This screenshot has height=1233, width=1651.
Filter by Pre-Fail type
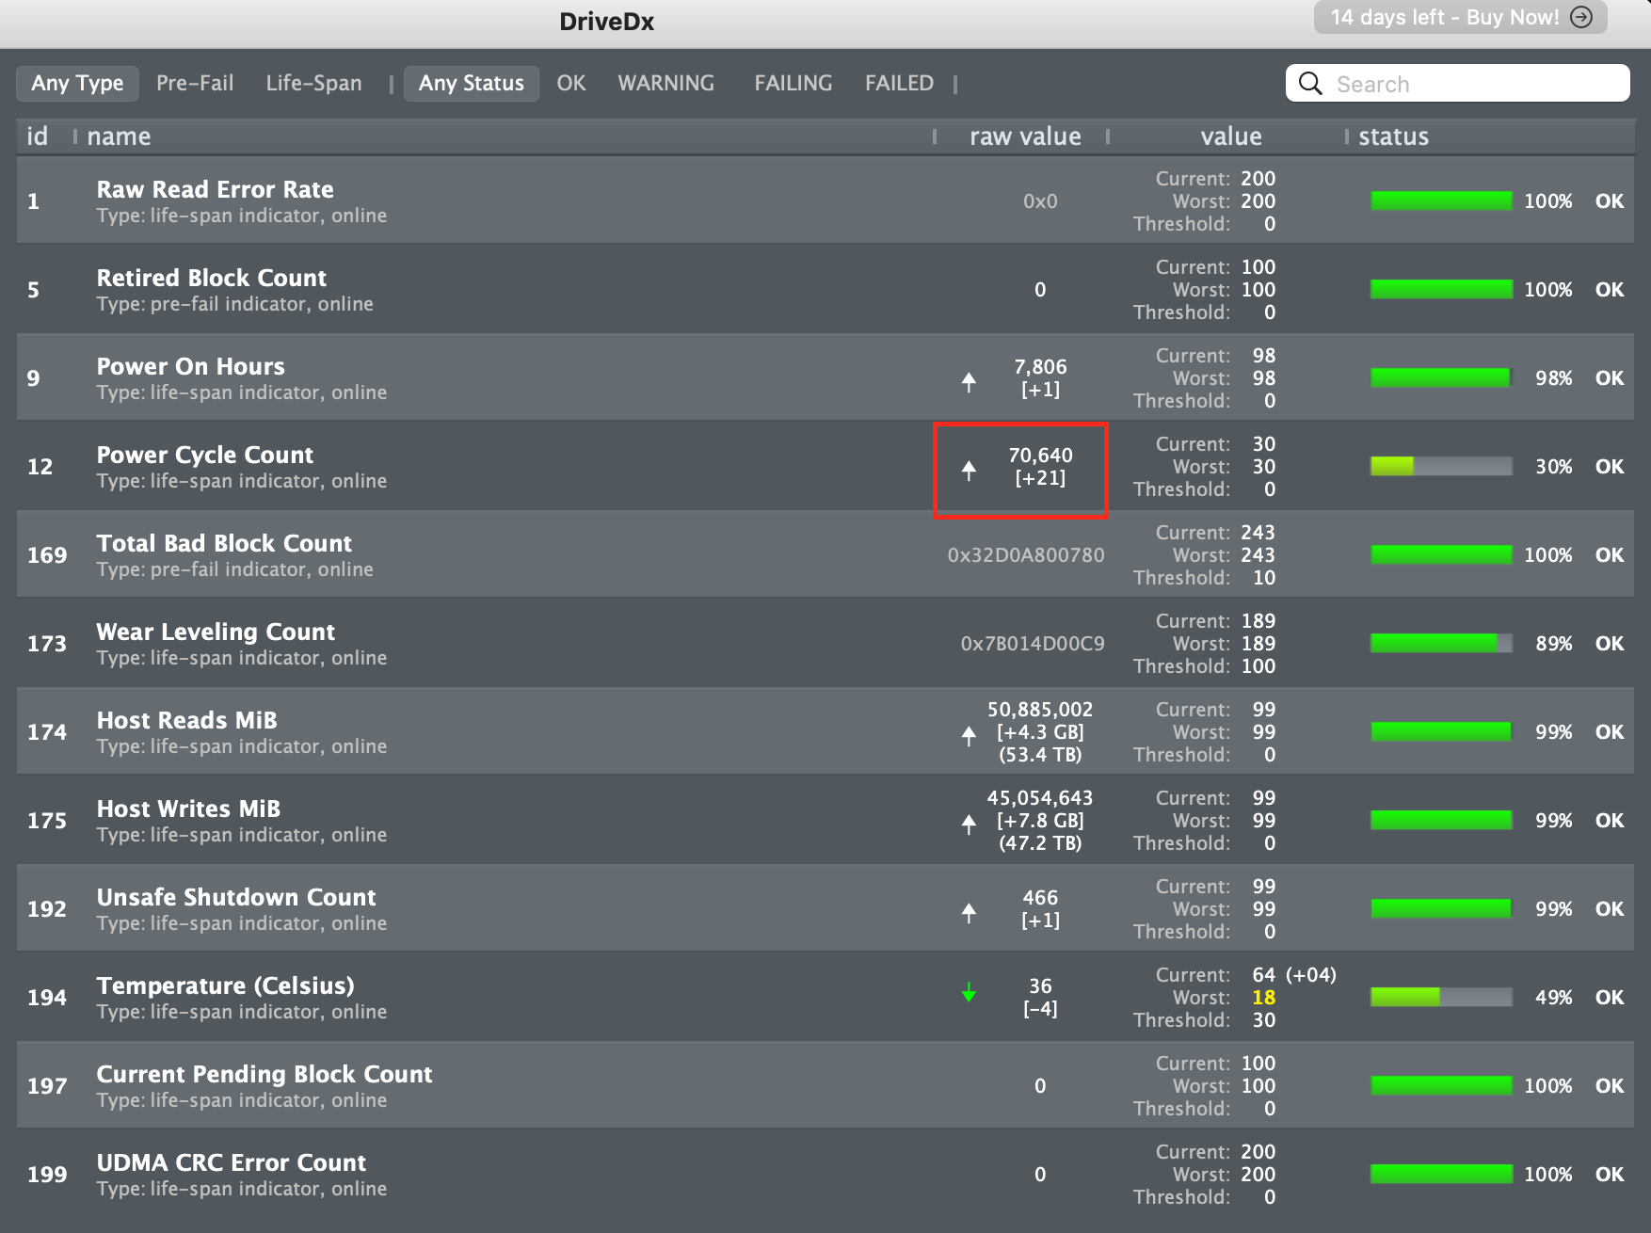coord(195,83)
